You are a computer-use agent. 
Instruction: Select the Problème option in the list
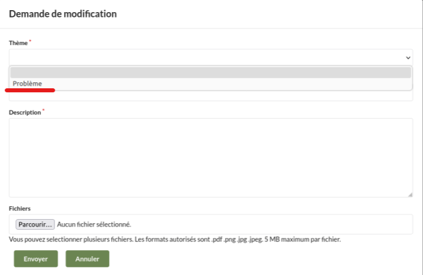[x=28, y=84]
